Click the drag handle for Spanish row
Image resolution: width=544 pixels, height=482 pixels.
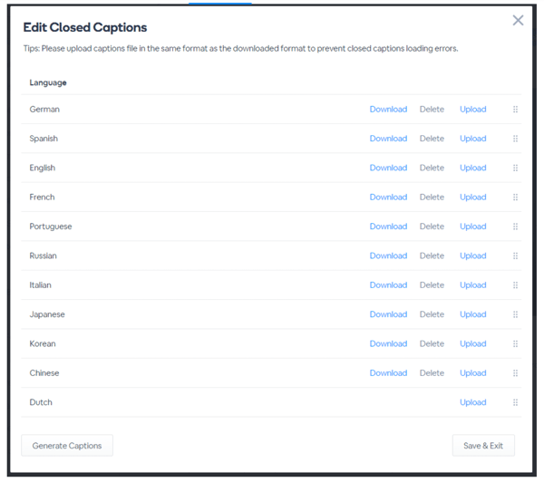point(515,139)
